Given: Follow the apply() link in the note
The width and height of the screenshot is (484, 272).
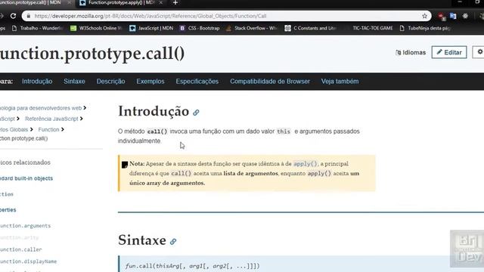Looking at the screenshot, I should (x=305, y=164).
